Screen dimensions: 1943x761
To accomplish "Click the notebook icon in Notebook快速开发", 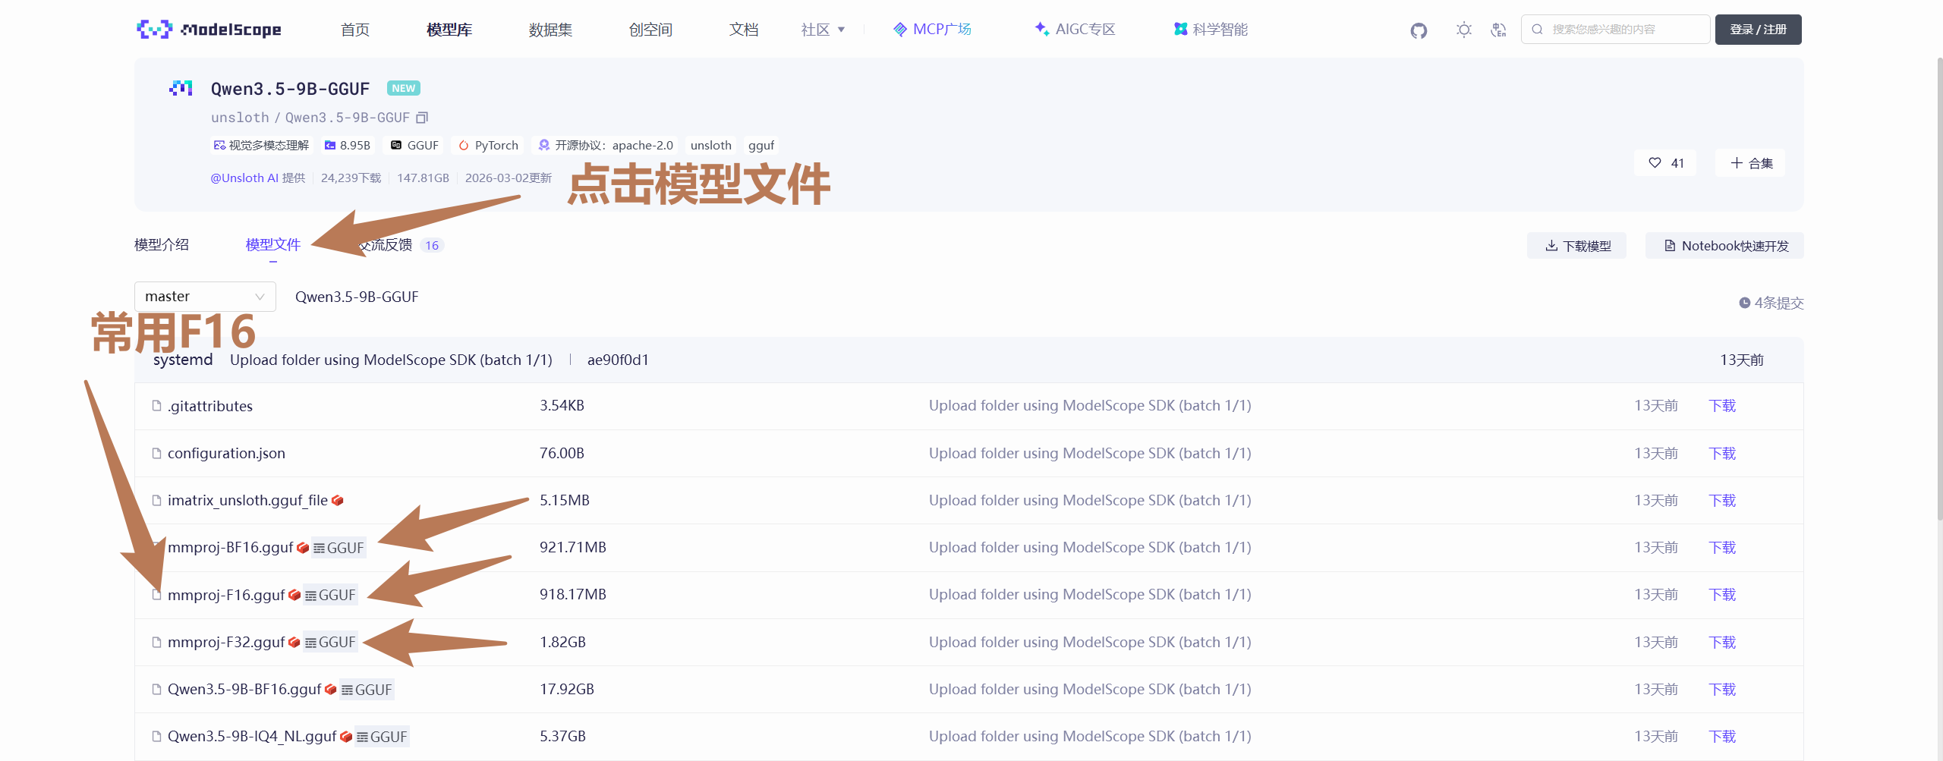I will click(1670, 246).
